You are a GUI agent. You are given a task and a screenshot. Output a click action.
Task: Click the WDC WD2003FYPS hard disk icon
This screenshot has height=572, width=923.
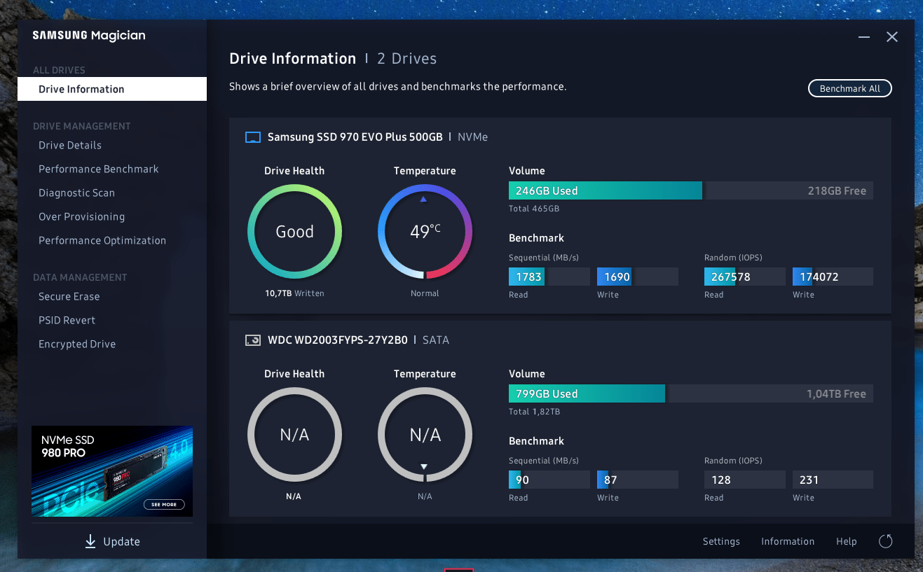point(252,340)
